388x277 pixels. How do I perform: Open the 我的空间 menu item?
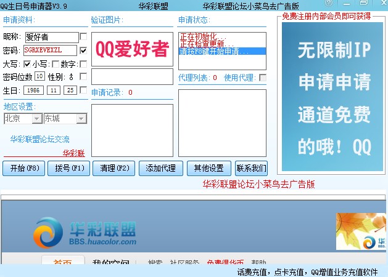[x=110, y=262]
